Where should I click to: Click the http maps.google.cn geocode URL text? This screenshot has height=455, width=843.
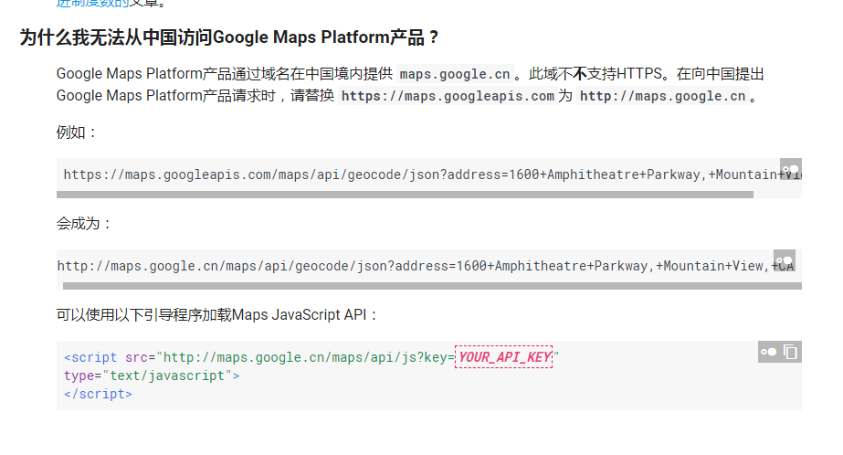click(x=420, y=266)
